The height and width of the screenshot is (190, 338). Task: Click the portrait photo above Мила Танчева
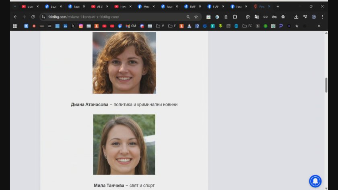[x=124, y=145]
